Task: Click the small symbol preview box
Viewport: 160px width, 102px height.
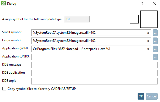Action: 134,19
